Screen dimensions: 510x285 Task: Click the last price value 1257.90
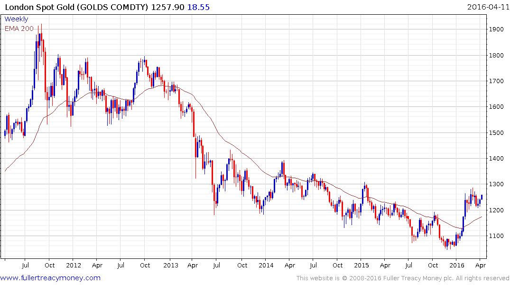(167, 7)
